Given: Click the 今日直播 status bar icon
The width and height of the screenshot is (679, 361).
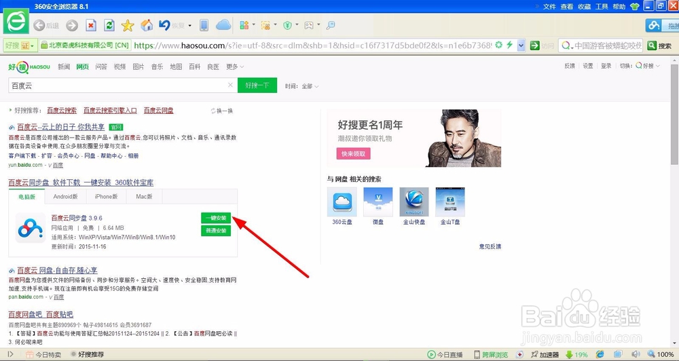Looking at the screenshot, I should click(x=445, y=354).
